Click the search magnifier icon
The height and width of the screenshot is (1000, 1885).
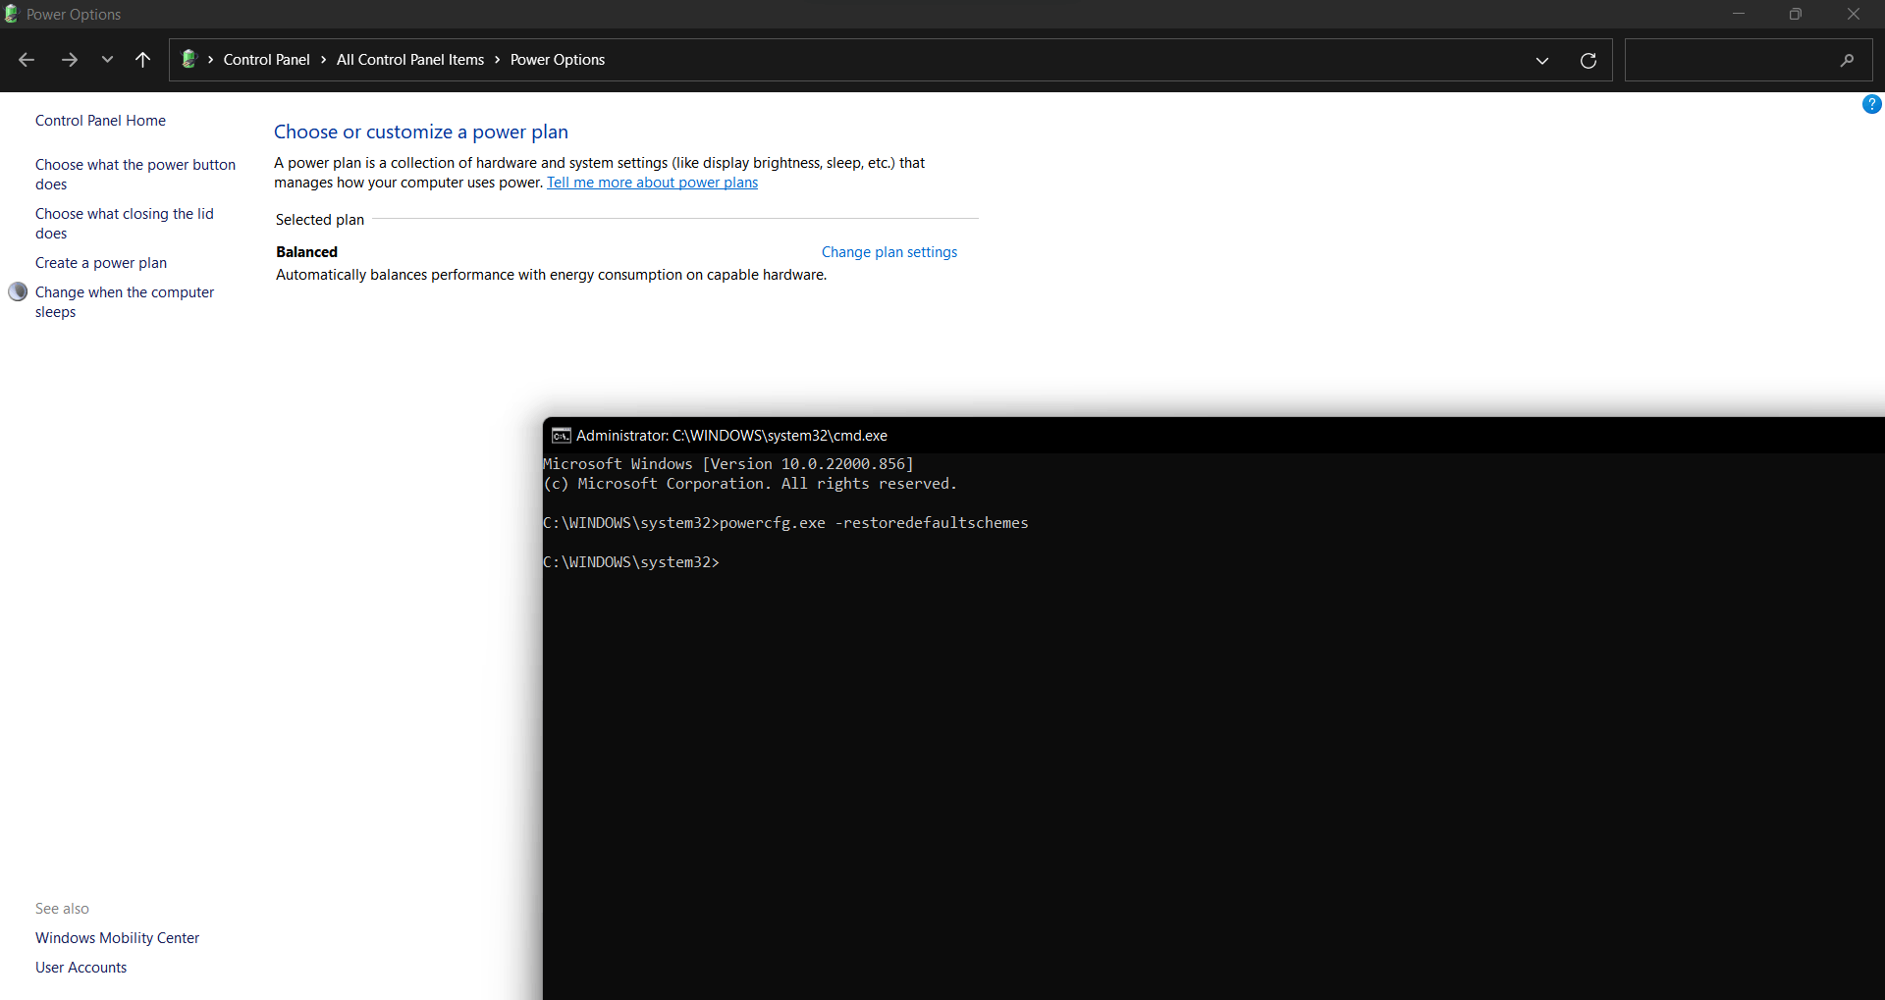click(1847, 60)
